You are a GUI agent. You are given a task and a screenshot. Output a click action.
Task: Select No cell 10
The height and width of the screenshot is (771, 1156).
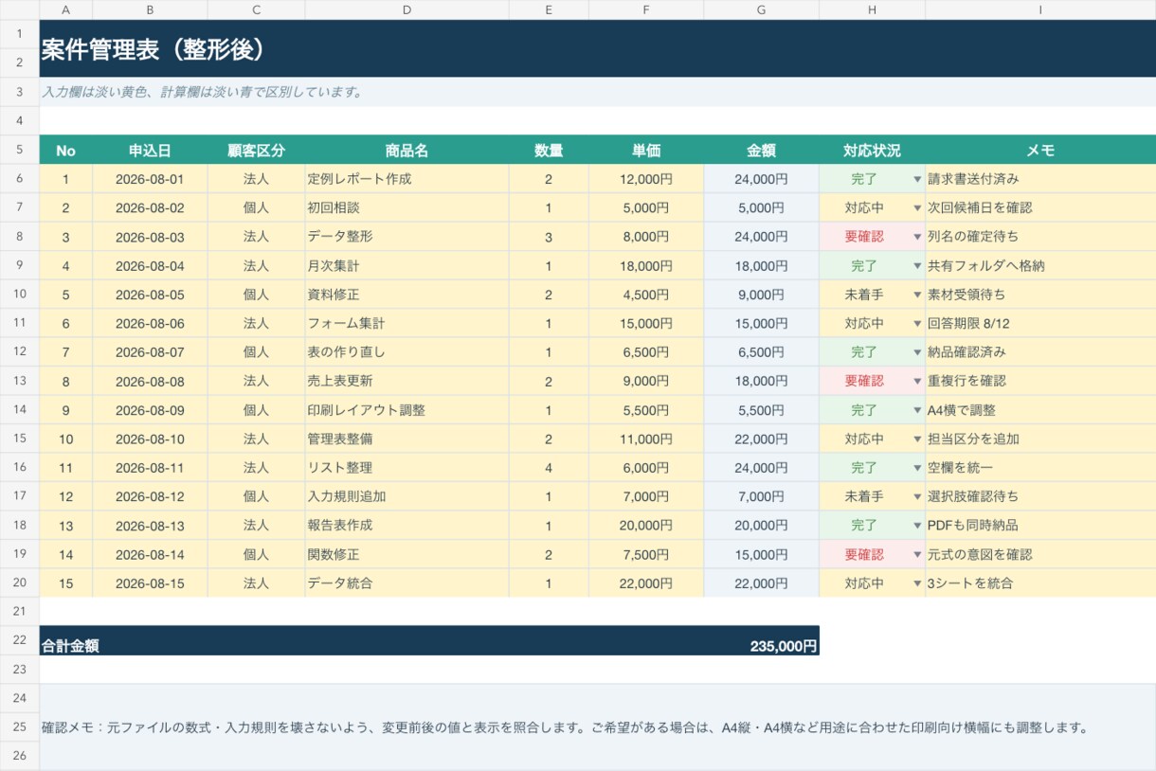pos(65,439)
